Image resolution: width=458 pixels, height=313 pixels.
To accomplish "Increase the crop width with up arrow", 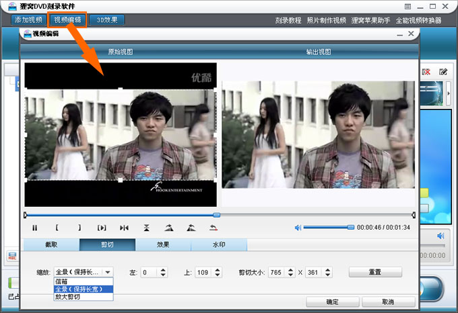I will point(290,270).
